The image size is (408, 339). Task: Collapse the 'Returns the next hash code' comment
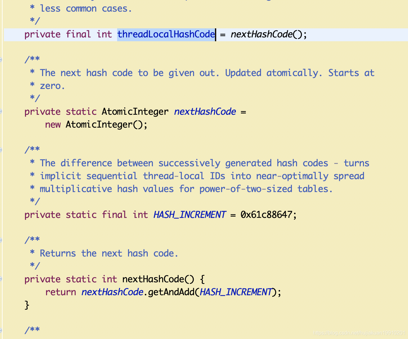pos(1,239)
